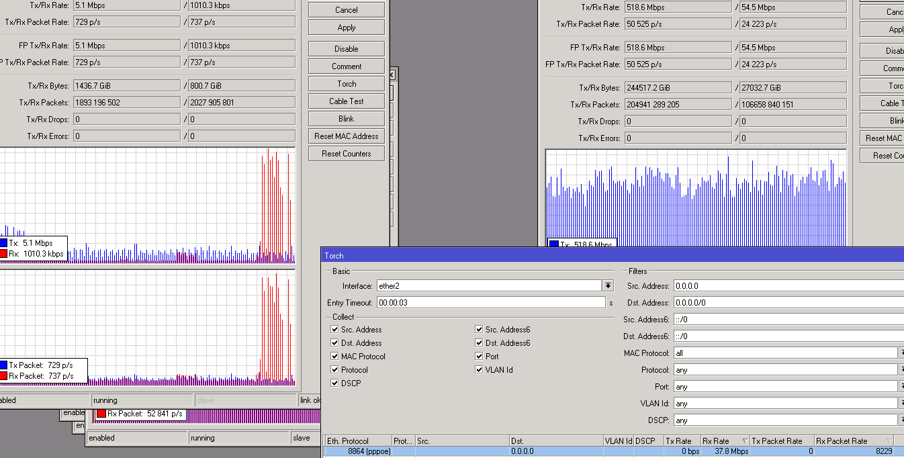Viewport: 904px width, 458px height.
Task: Sort by the Tx Rate column header
Action: click(x=682, y=441)
